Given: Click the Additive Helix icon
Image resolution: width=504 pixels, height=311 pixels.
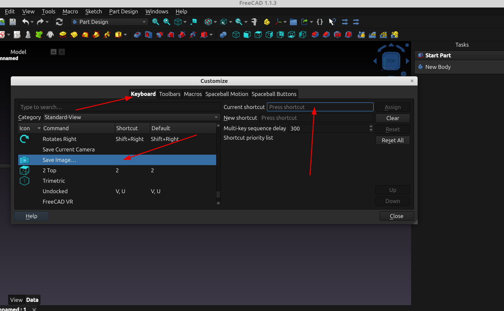Looking at the screenshot, I should 107,35.
